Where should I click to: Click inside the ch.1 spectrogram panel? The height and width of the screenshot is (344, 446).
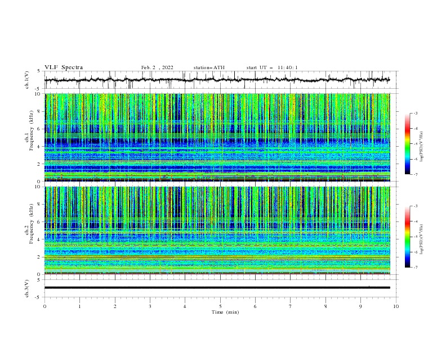click(217, 137)
